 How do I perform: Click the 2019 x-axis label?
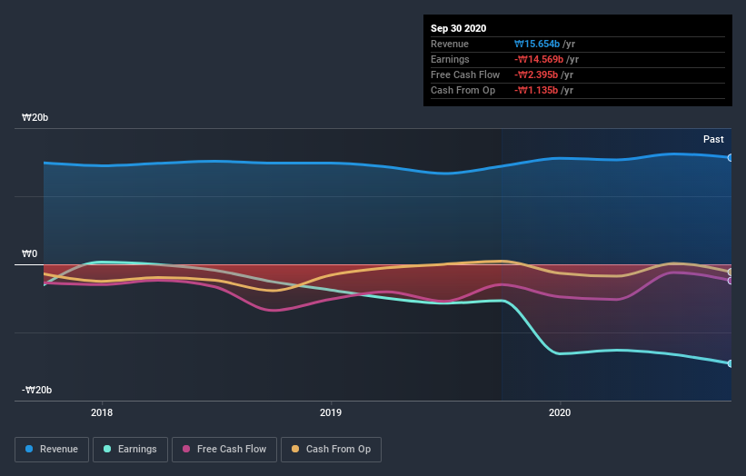331,412
